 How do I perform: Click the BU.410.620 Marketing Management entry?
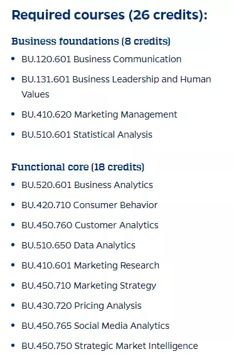[x=99, y=114]
